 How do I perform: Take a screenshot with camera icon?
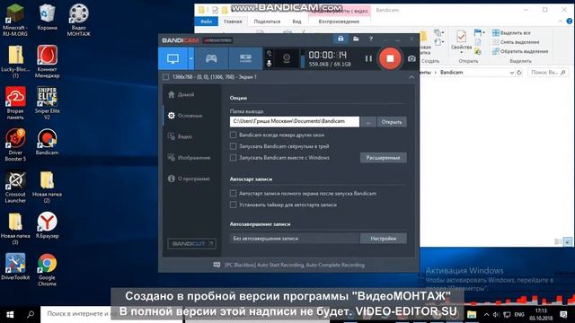tap(411, 58)
